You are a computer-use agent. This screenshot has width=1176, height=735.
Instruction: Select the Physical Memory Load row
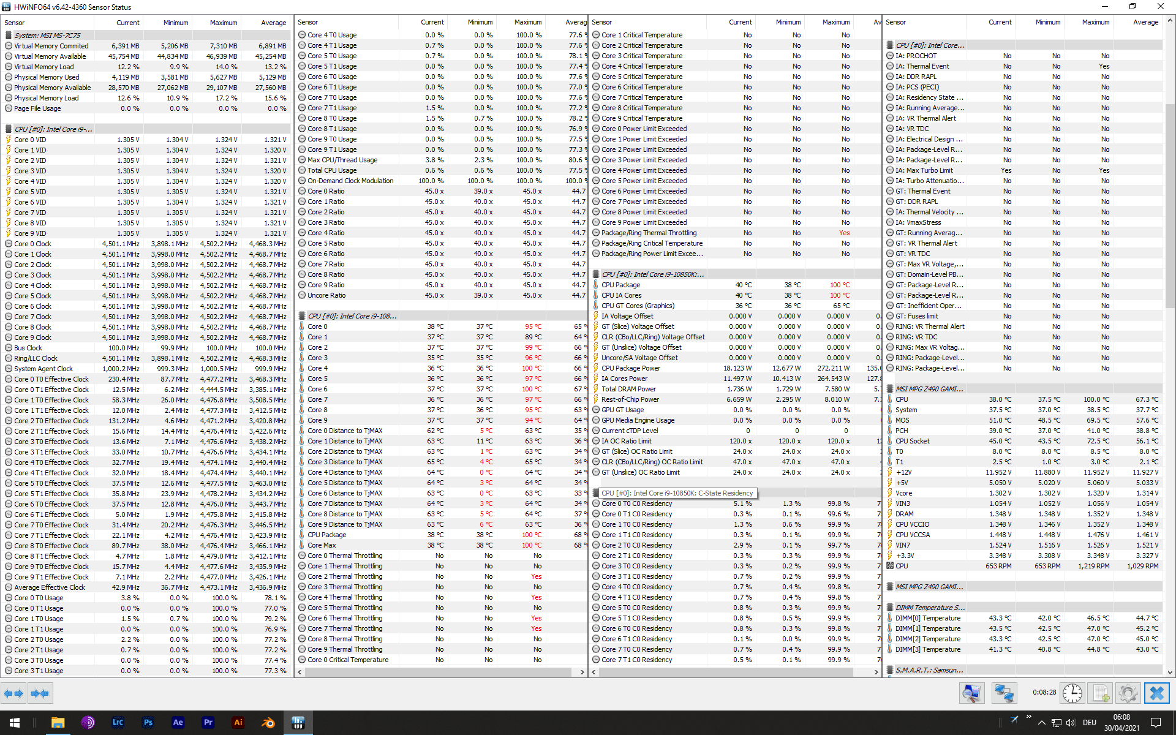coord(146,98)
